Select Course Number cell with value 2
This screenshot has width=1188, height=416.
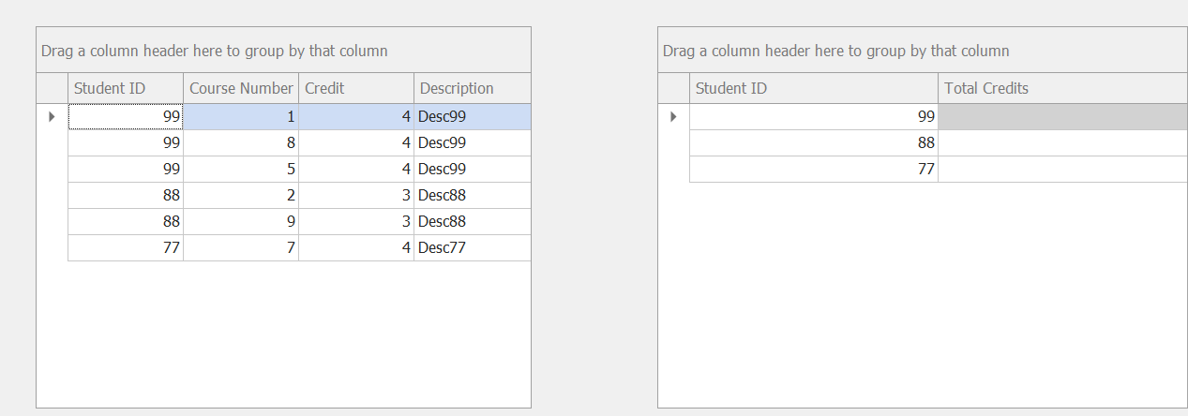(x=241, y=196)
